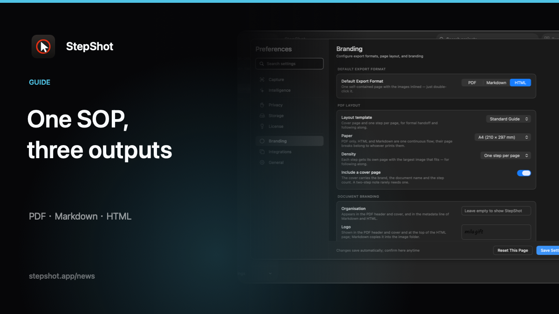
Task: Click the Save Settings button
Action: coord(548,250)
